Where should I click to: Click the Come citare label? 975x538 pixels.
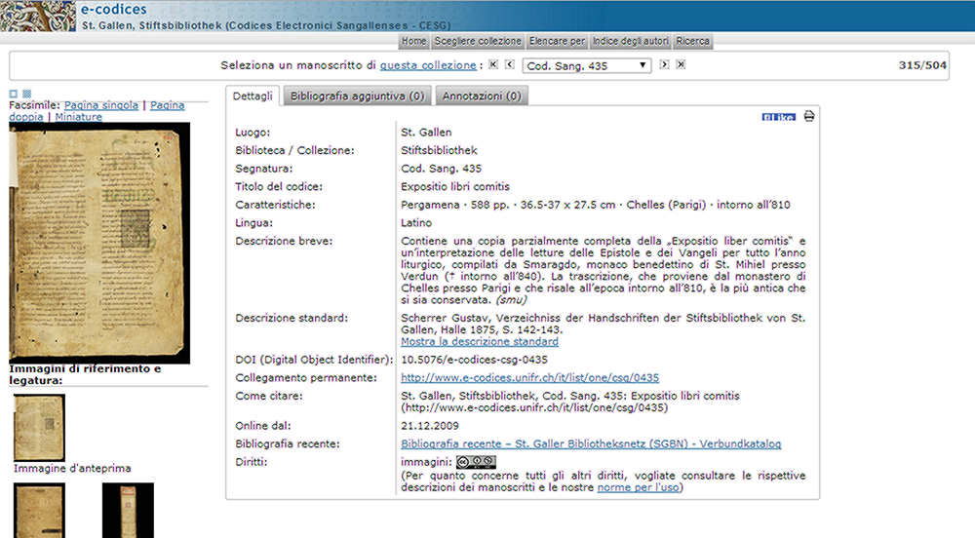[269, 396]
